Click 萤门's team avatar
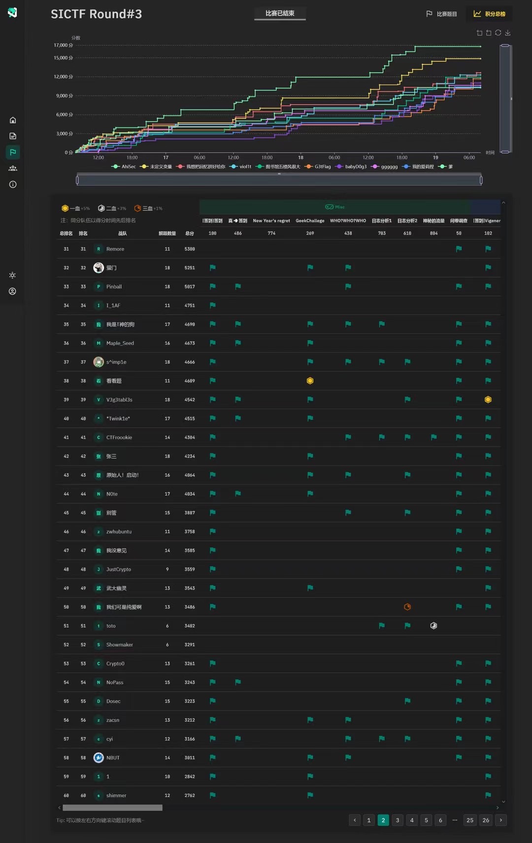Viewport: 532px width, 843px height. [99, 267]
